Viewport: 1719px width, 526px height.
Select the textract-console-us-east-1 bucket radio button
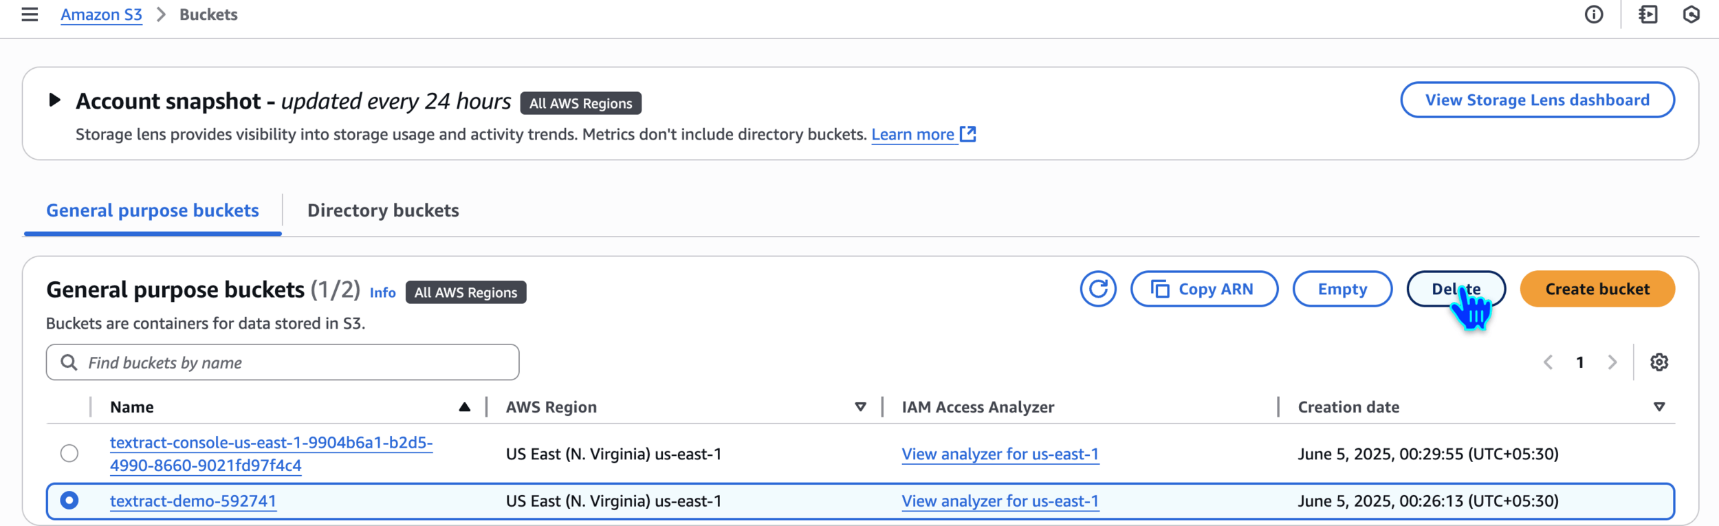[69, 453]
